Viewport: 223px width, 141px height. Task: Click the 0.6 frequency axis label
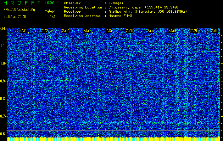point(2,134)
